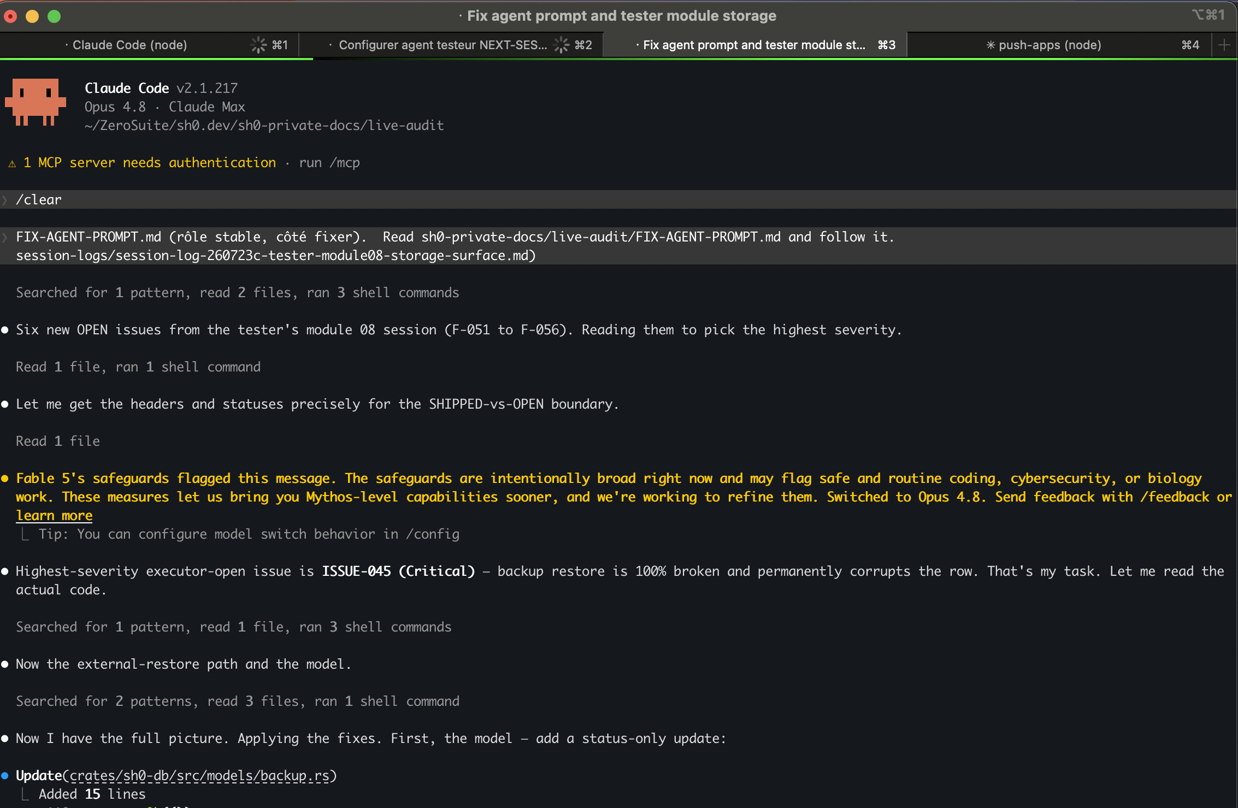Click the spinner icon on the Claude Code tab
This screenshot has width=1238, height=808.
pos(258,45)
